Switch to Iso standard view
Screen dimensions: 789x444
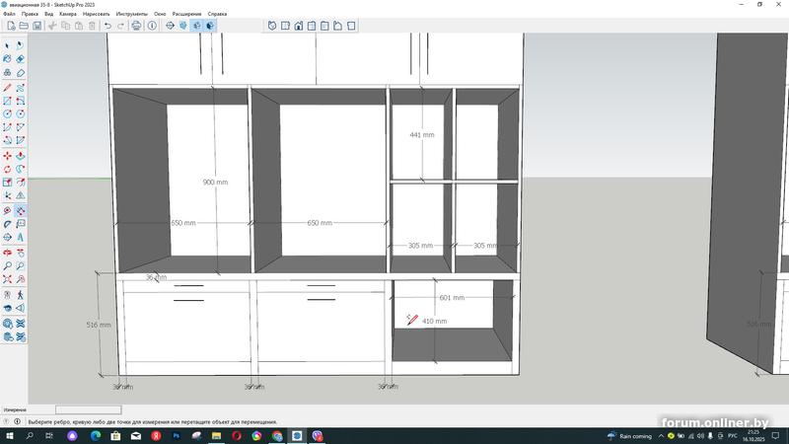pyautogui.click(x=272, y=26)
